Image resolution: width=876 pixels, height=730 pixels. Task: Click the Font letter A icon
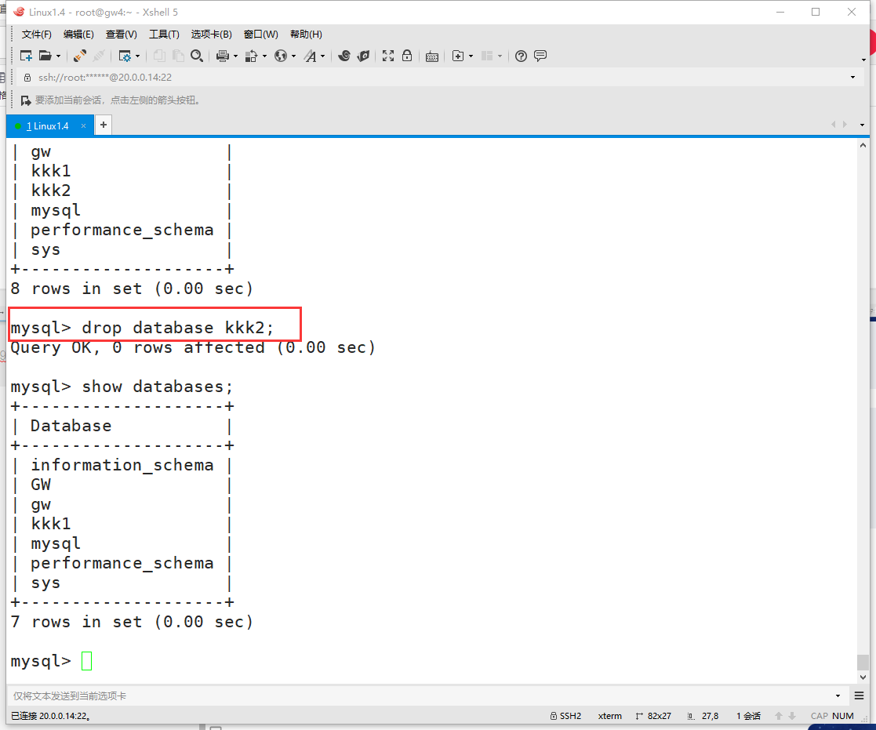point(310,56)
